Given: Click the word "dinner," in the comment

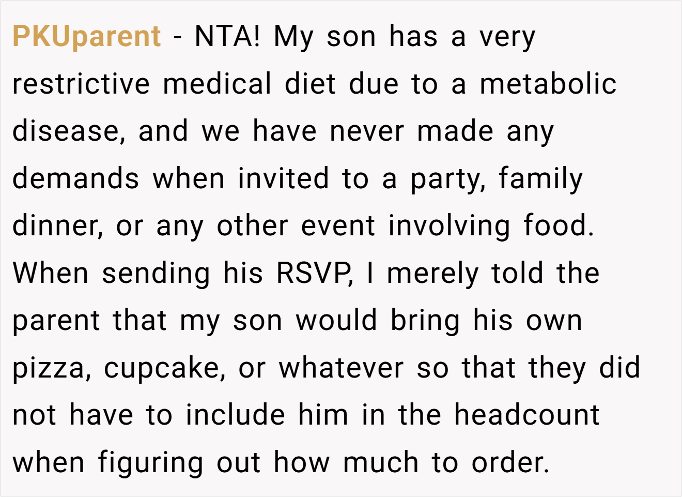Looking at the screenshot, I should [x=57, y=227].
